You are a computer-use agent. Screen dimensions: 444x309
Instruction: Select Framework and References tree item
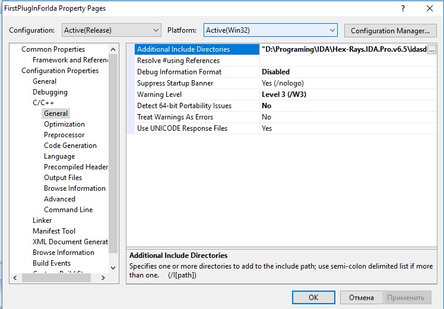pos(70,60)
